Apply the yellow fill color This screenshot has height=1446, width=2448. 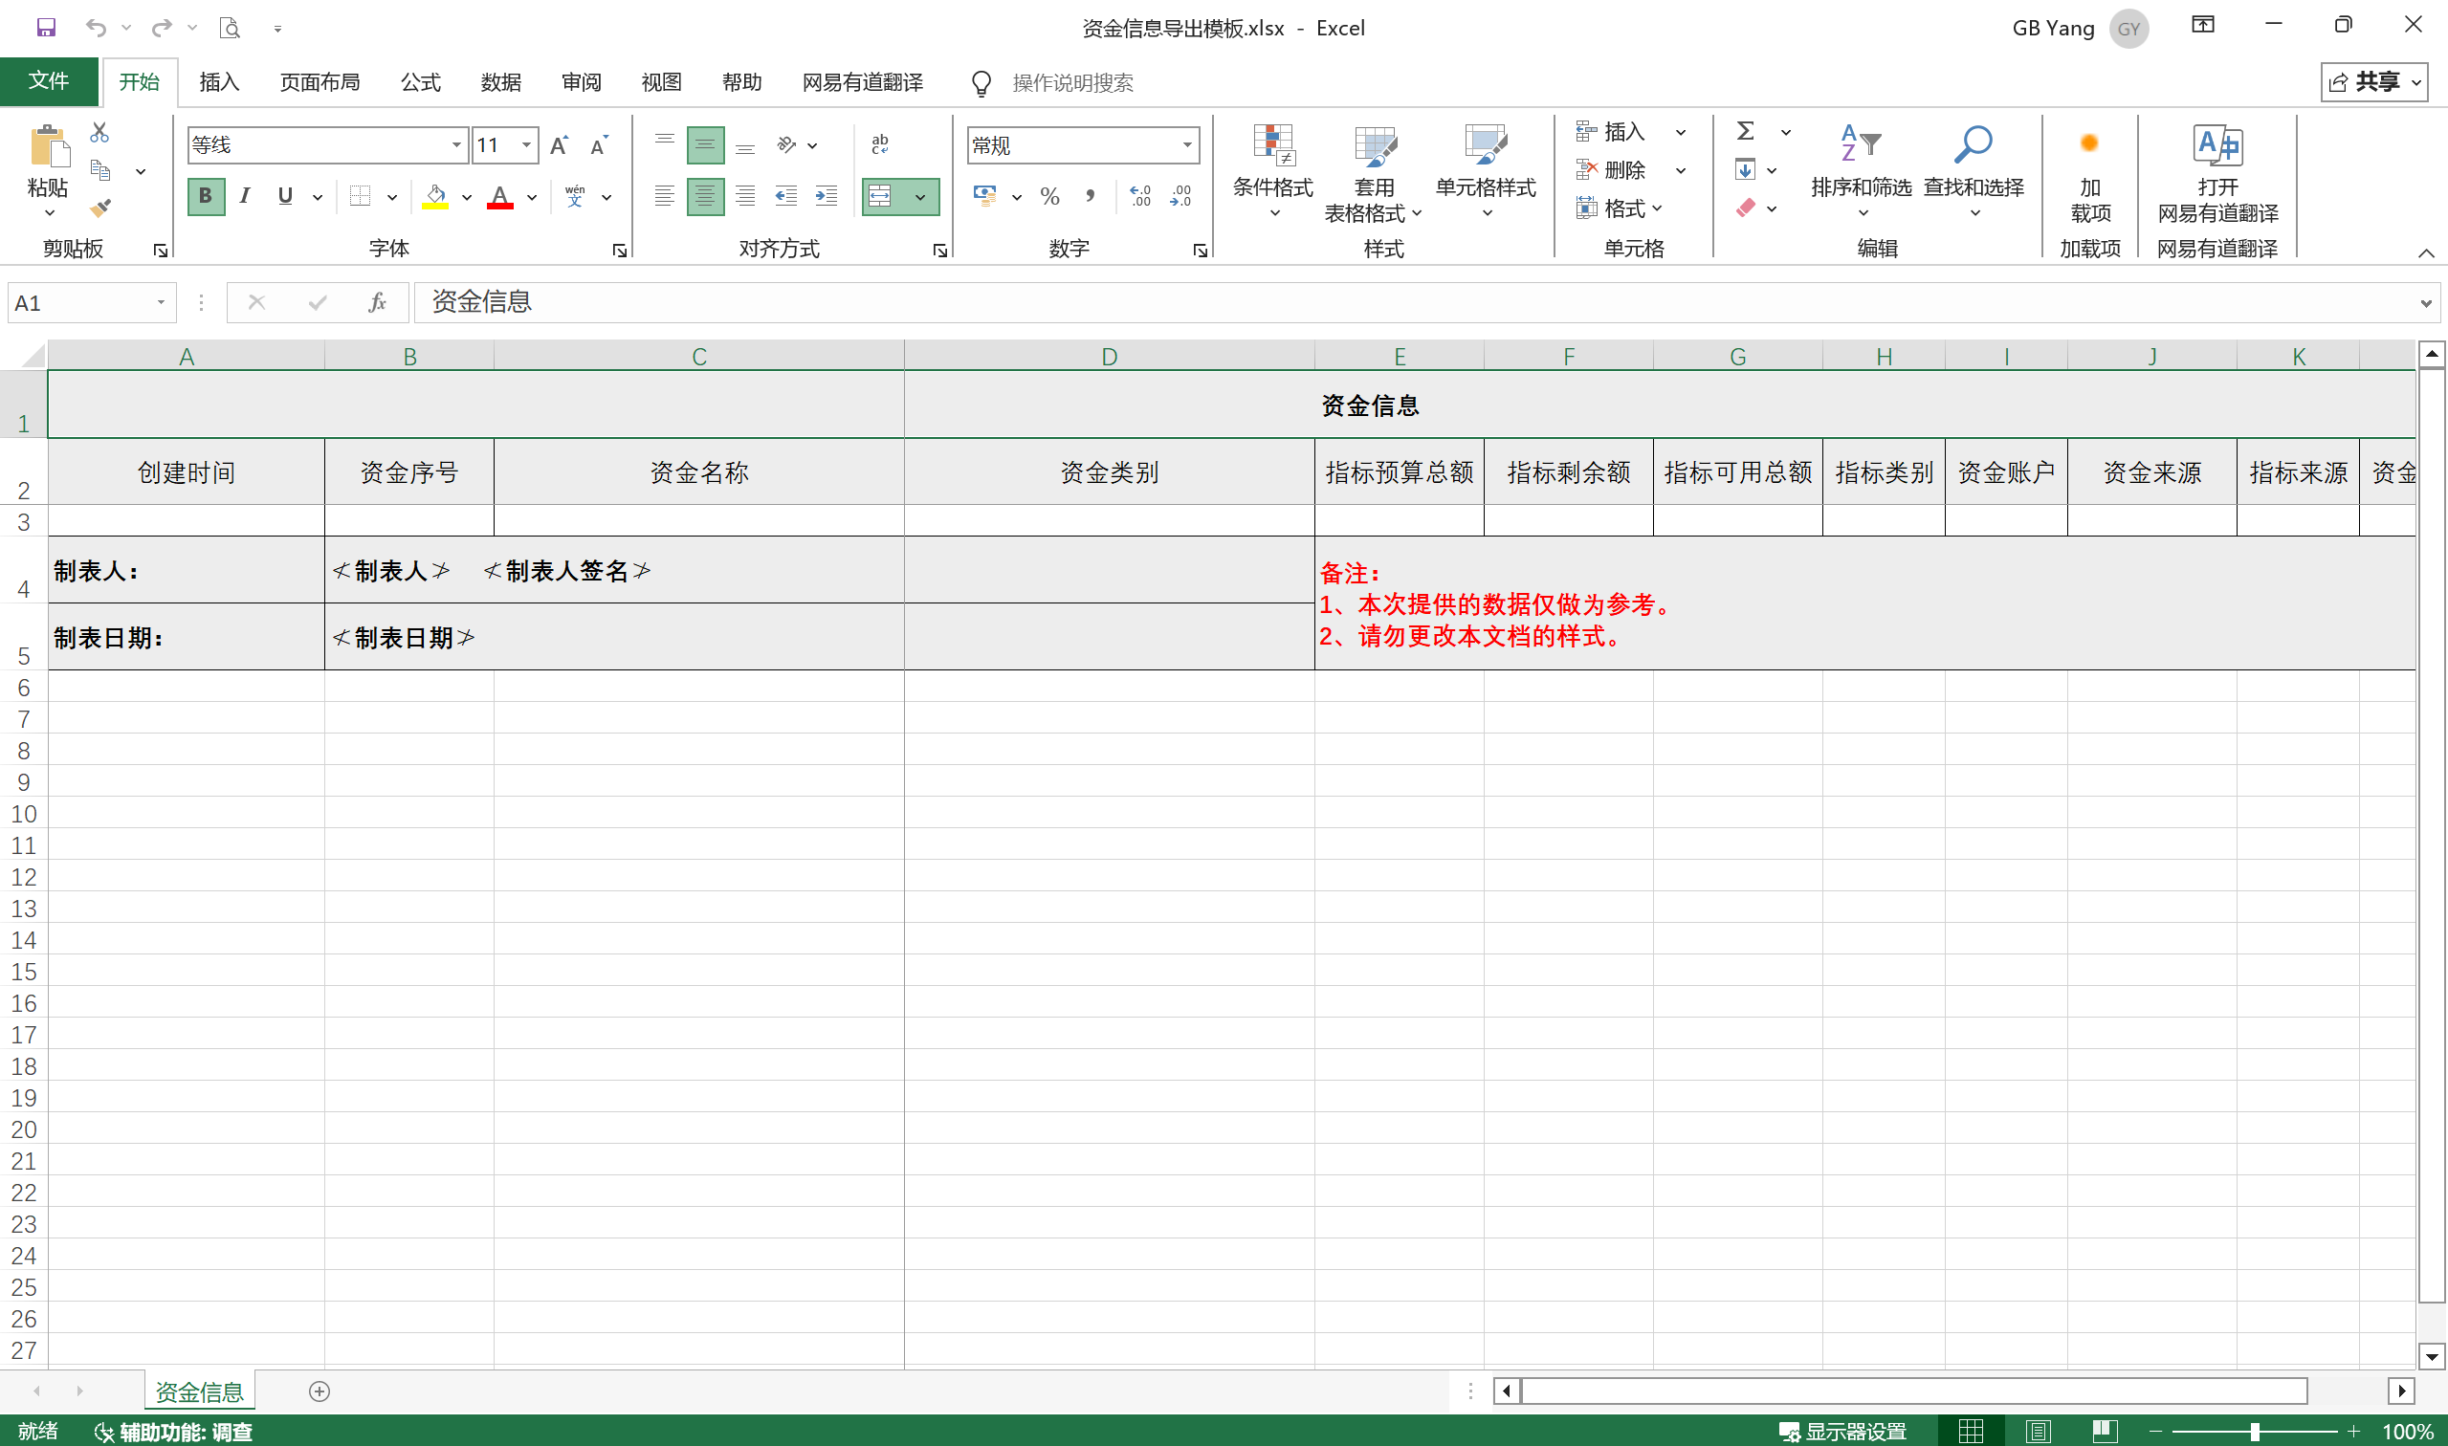pos(435,197)
